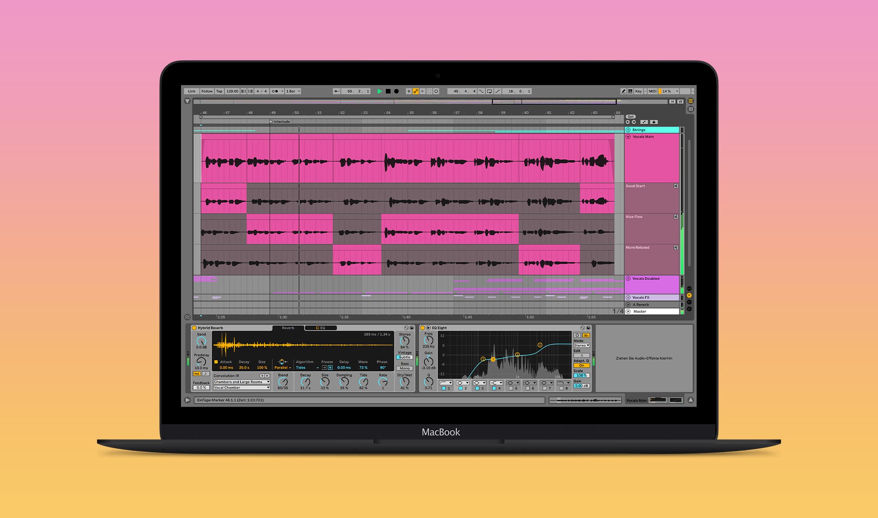Click the Tap tempo button

point(219,91)
